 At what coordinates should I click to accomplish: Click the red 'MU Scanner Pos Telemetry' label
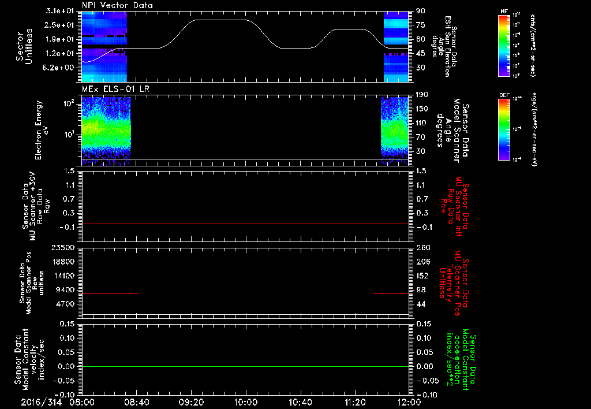click(455, 283)
